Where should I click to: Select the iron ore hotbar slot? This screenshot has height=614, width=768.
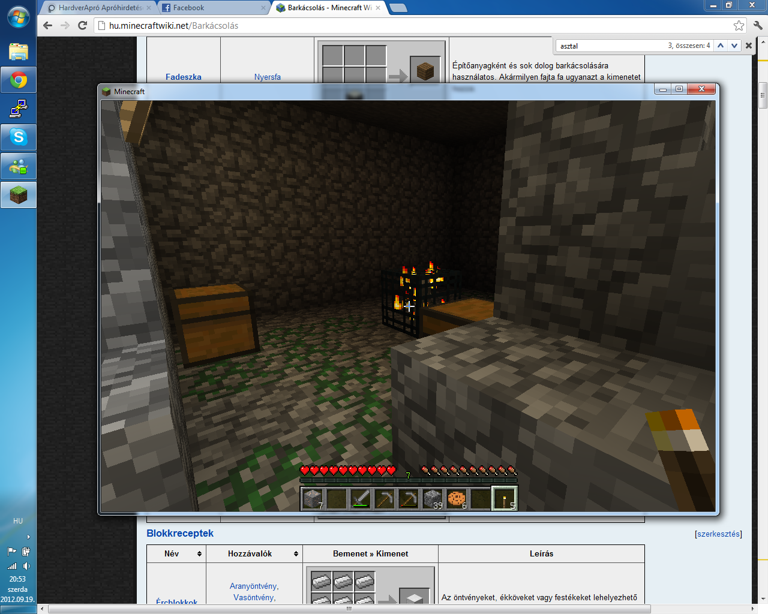313,498
